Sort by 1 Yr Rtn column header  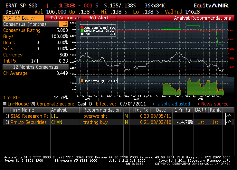click(183, 110)
